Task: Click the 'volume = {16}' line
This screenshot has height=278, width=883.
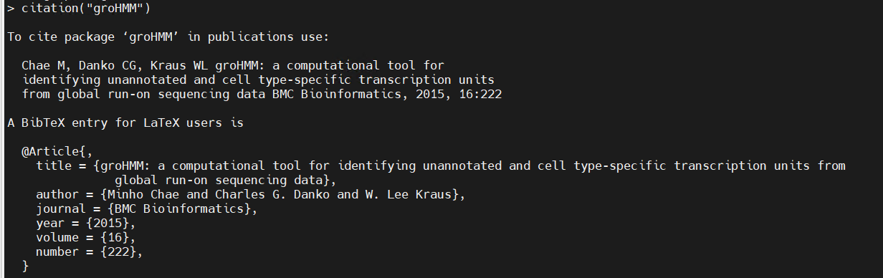Action: 86,238
